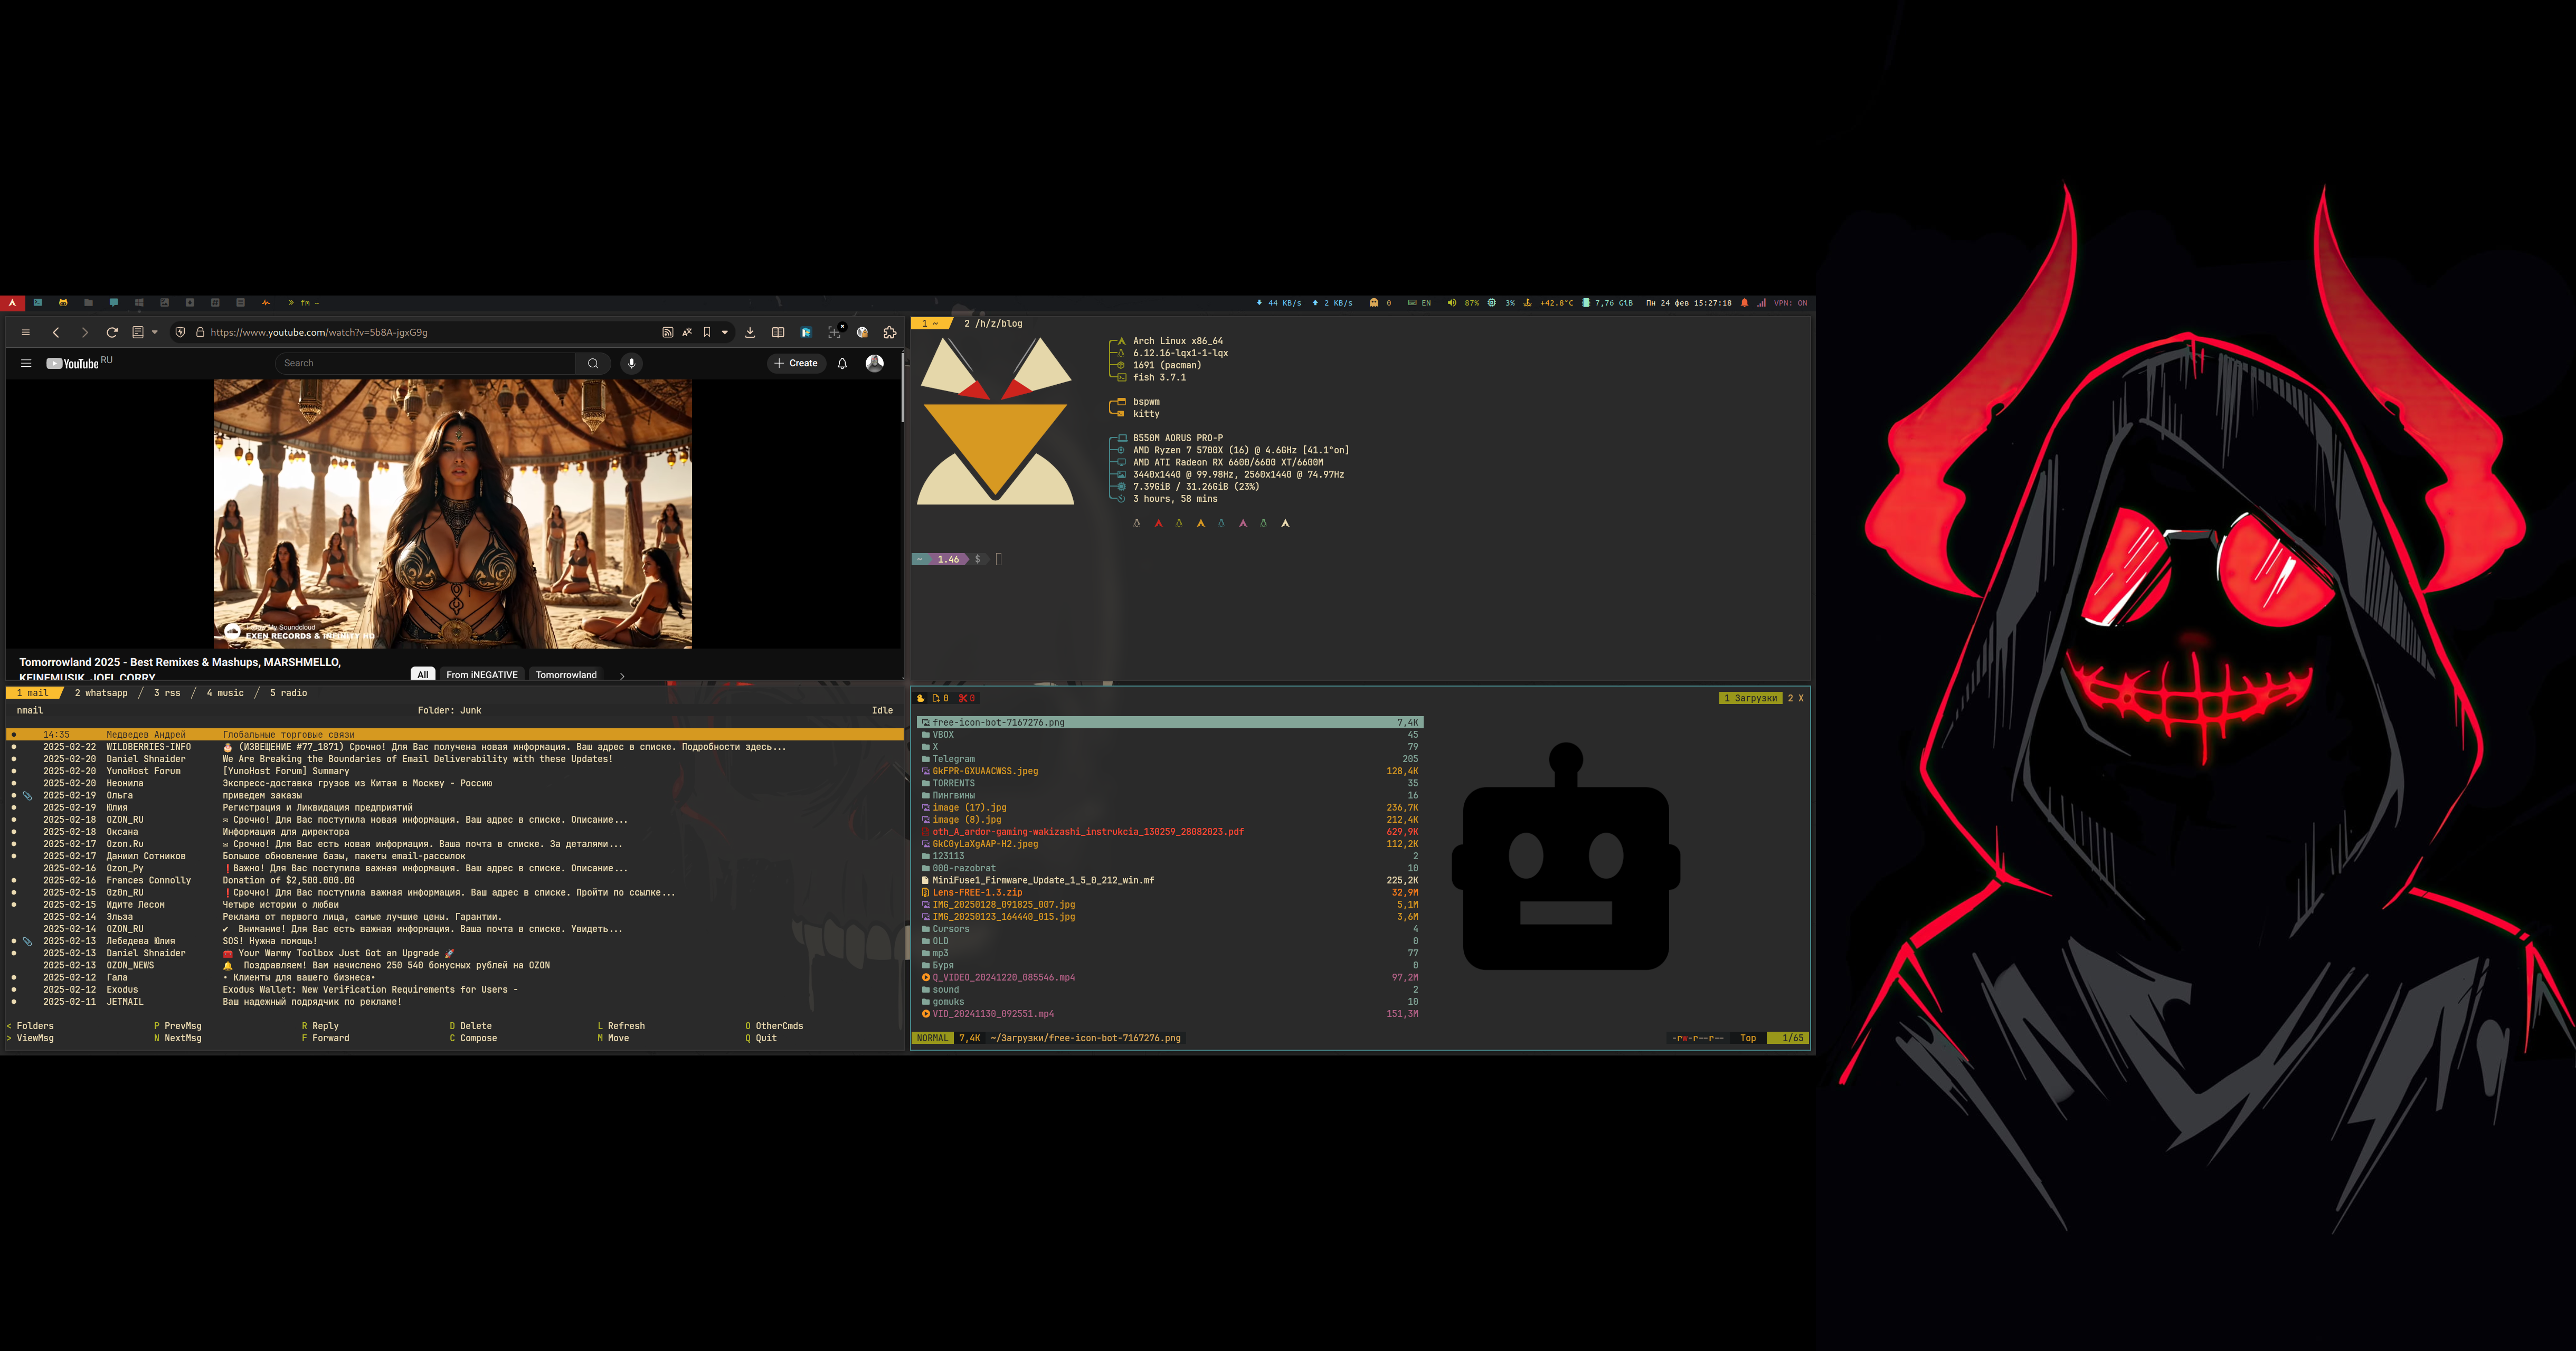Select the From iNEGATIVE filter chip
Screen dimensions: 2576x1351
[x=482, y=675]
